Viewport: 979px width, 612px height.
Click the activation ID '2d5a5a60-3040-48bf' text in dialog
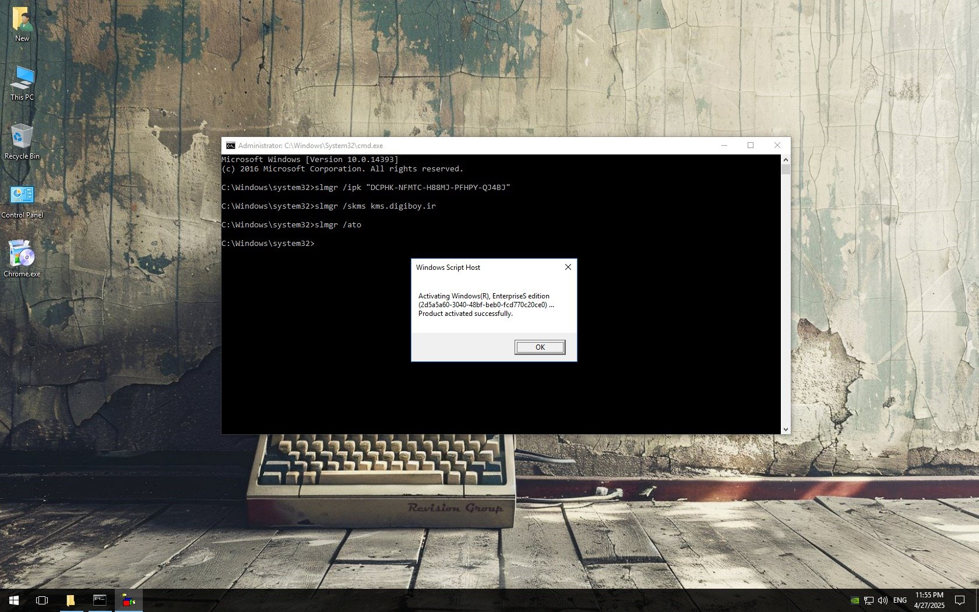tap(486, 305)
